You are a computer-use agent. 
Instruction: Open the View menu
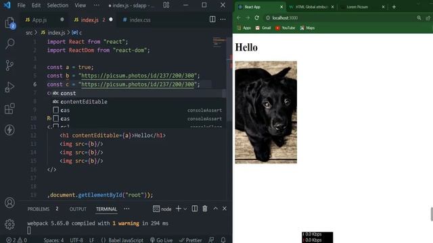pyautogui.click(x=81, y=5)
